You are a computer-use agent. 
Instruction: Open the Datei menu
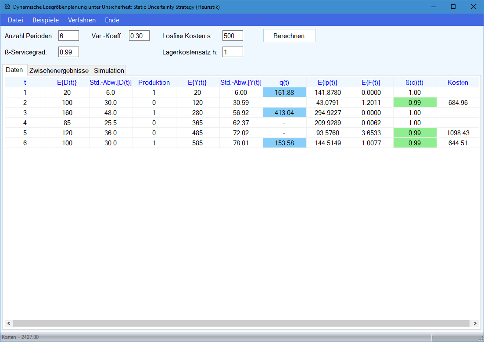(15, 20)
